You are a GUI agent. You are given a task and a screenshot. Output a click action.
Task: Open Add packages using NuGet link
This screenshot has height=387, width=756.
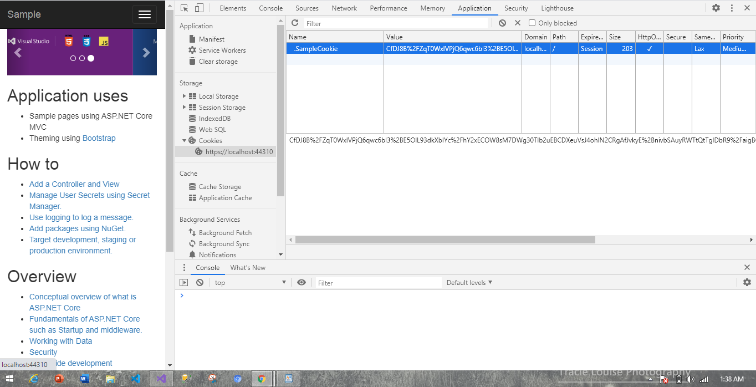coord(78,228)
